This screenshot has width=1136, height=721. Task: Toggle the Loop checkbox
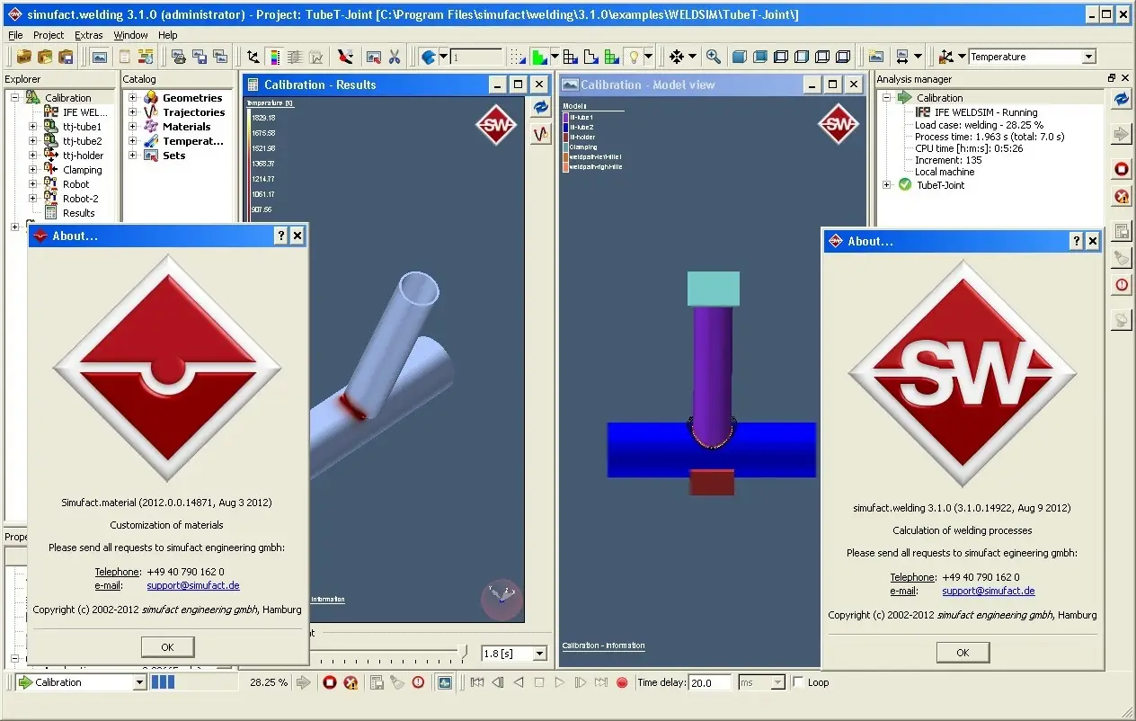tap(798, 682)
